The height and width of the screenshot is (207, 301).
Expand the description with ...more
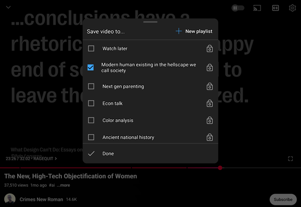click(63, 185)
